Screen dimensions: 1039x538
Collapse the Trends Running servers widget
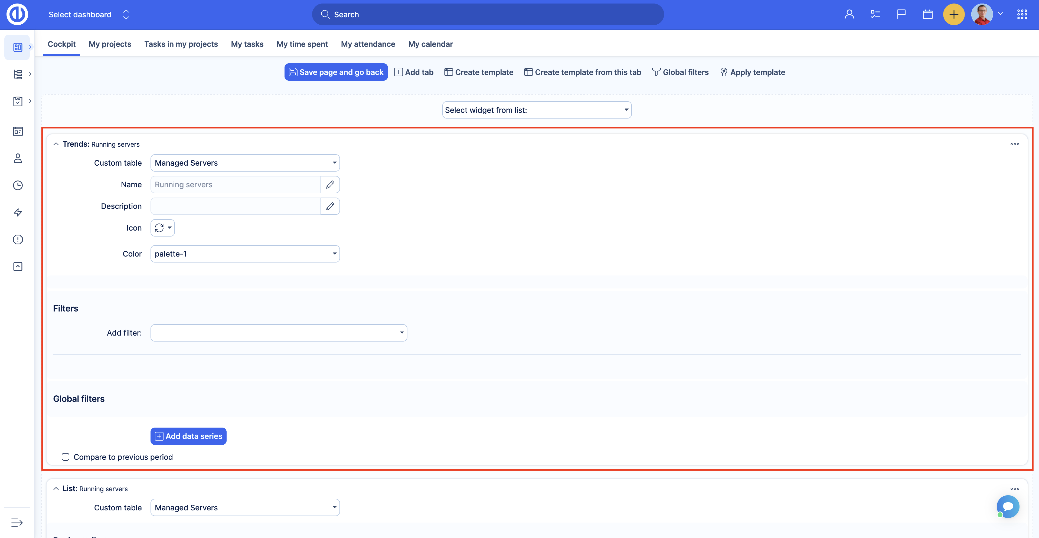pyautogui.click(x=56, y=144)
